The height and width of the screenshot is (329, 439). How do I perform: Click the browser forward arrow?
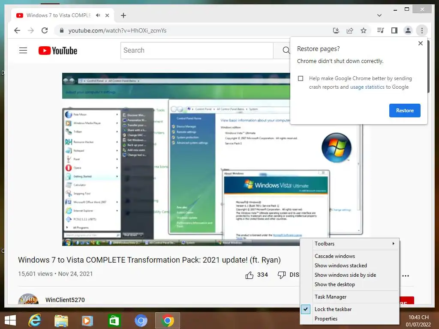[31, 30]
